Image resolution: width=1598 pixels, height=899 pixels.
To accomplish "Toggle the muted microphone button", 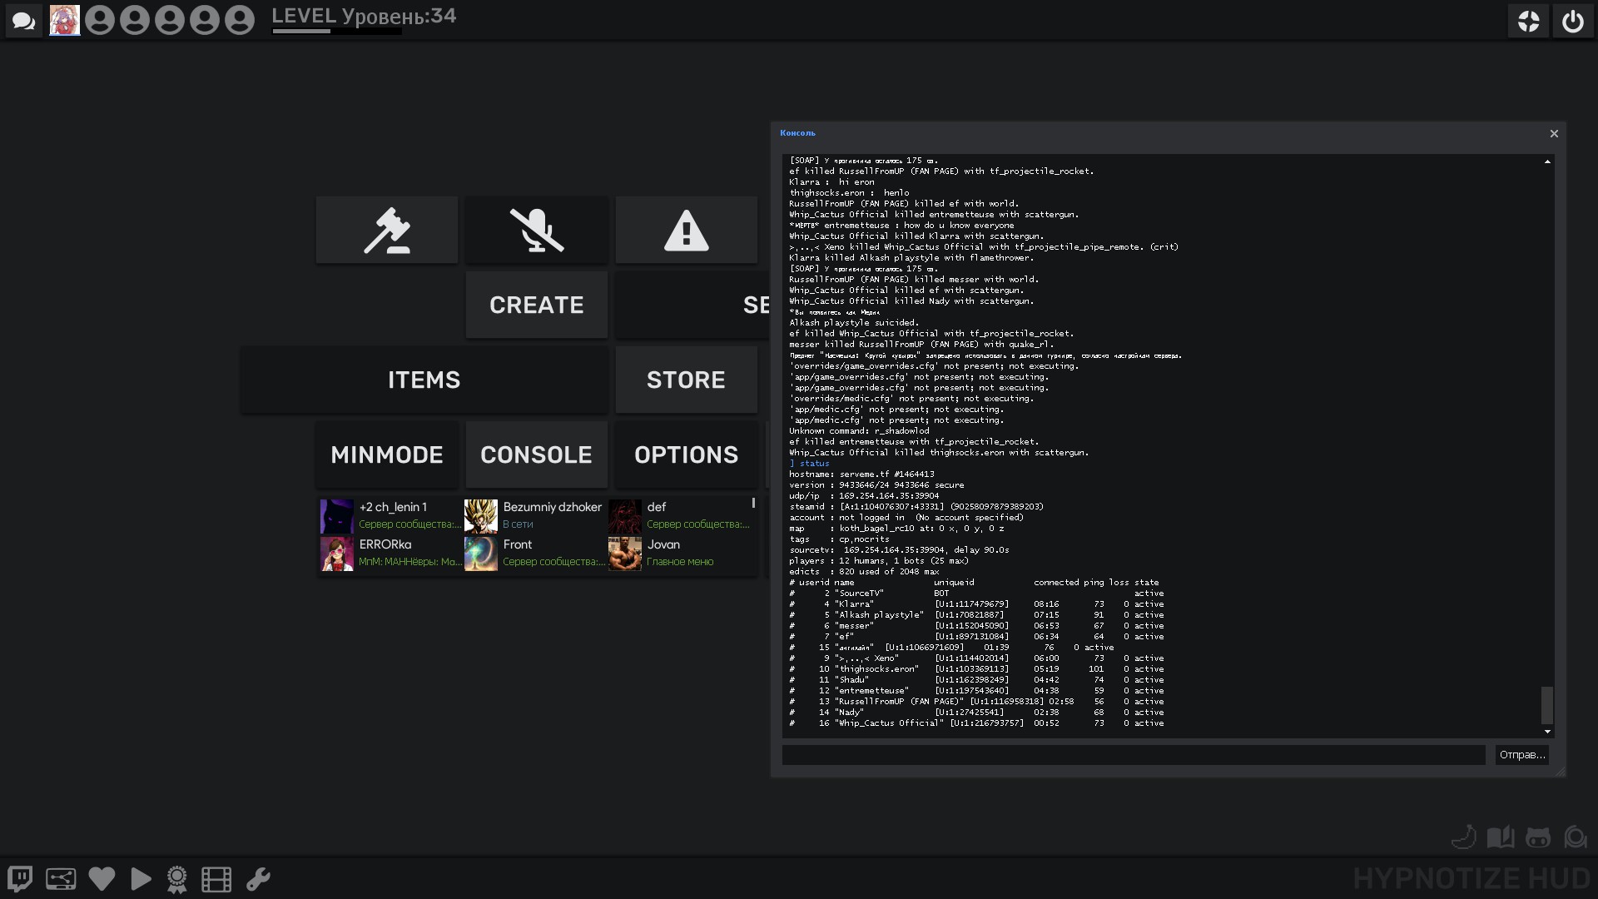I will (x=537, y=231).
